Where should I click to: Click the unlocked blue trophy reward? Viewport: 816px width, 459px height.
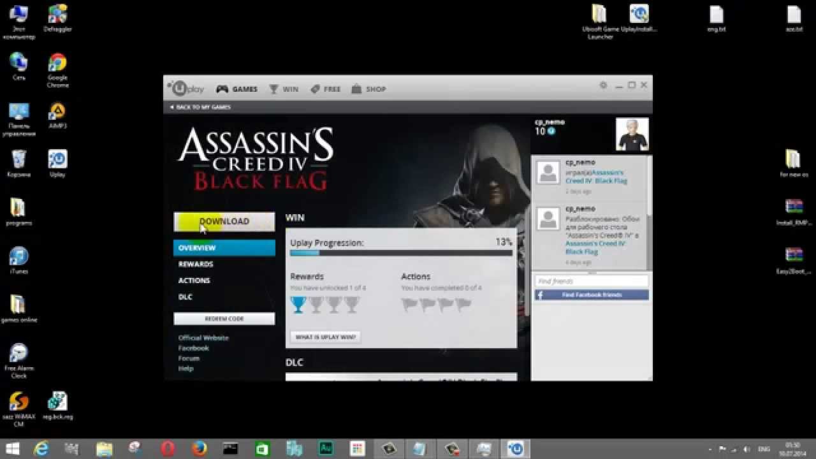(298, 305)
